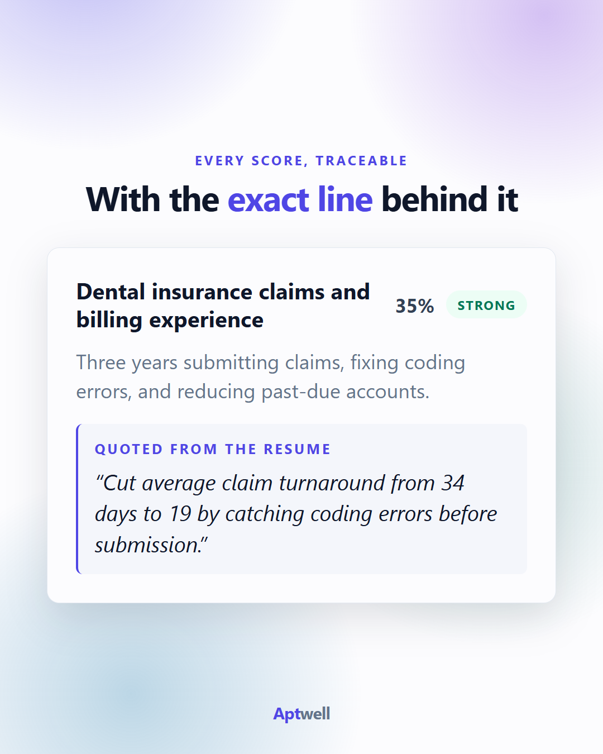Click the word 'RESUME' in quote label
This screenshot has height=754, width=603.
click(x=298, y=449)
